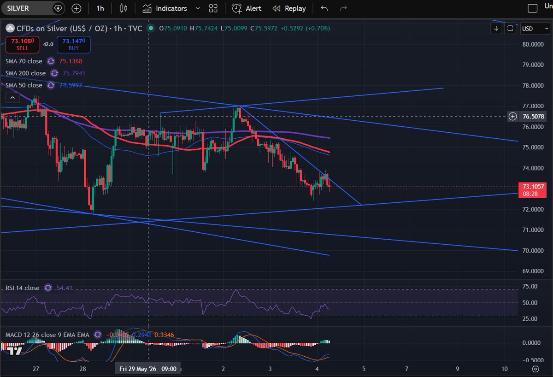Click the BUY button at 73.147
Screen dimensions: 553x377
pyautogui.click(x=74, y=45)
